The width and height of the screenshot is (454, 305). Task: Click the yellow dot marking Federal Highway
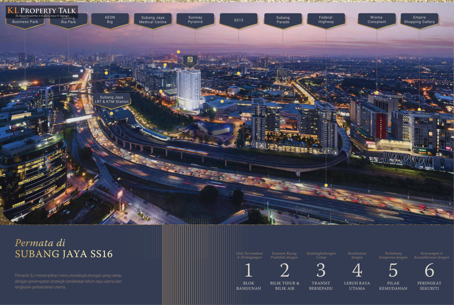coord(326,185)
